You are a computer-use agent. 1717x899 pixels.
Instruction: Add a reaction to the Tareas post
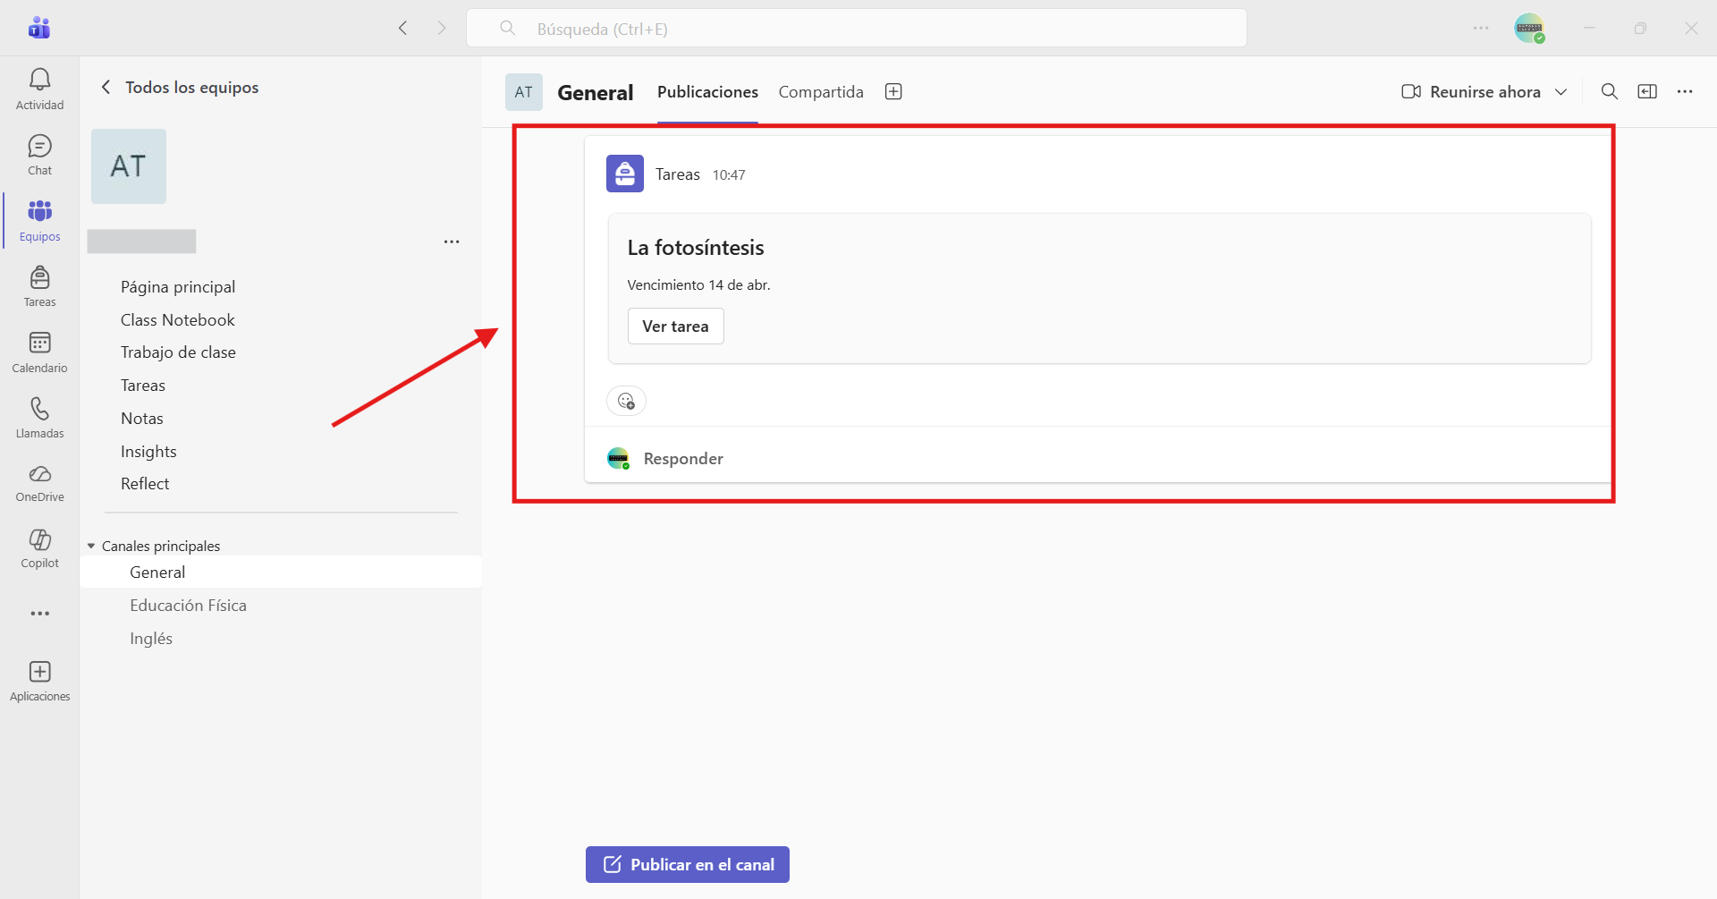(x=626, y=401)
